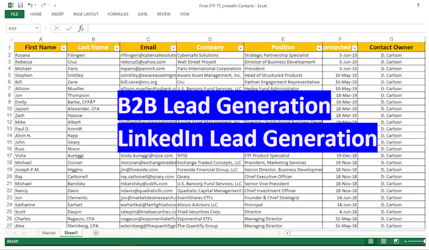Click the zoom slider in status bar
Screen dimensions: 429x250
416,241
